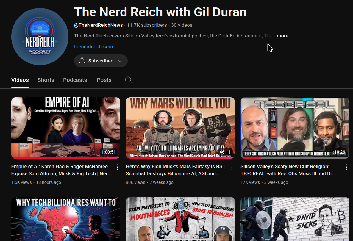Viewport: 353px width, 241px height.
Task: Play the Why Mars Will Kill You thumbnail
Action: point(180,128)
